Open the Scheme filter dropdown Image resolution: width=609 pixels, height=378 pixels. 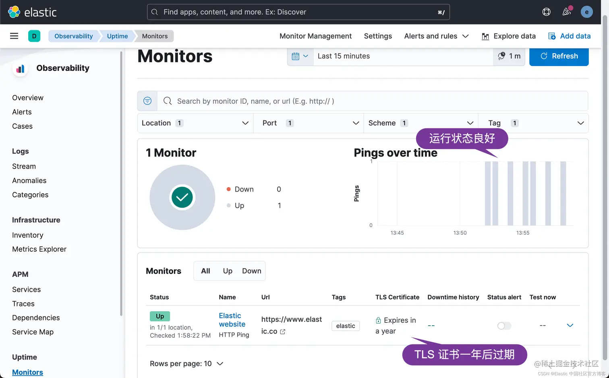click(x=421, y=123)
